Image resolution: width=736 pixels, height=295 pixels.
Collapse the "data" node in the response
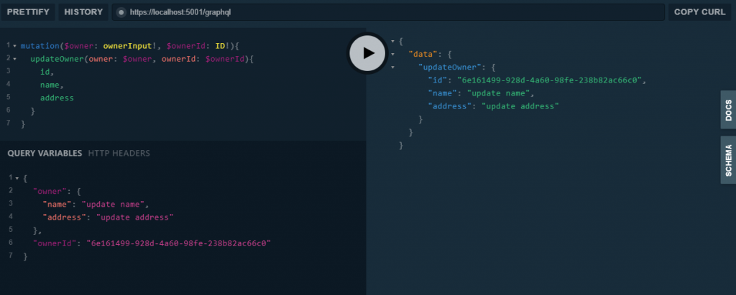coord(392,54)
